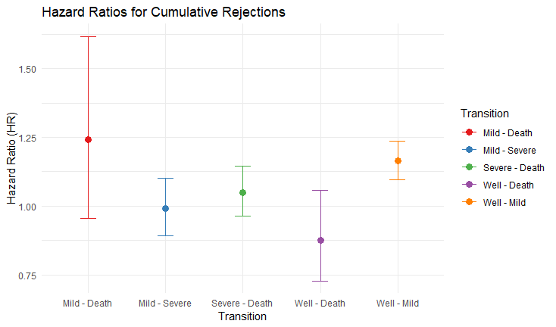The image size is (556, 327).
Task: Click the orange Well - Mild legend marker
Action: (x=468, y=202)
